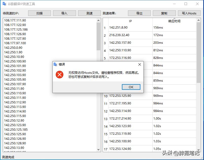The image size is (204, 160).
Task: Close the error dialog via its X
Action: (x=140, y=64)
